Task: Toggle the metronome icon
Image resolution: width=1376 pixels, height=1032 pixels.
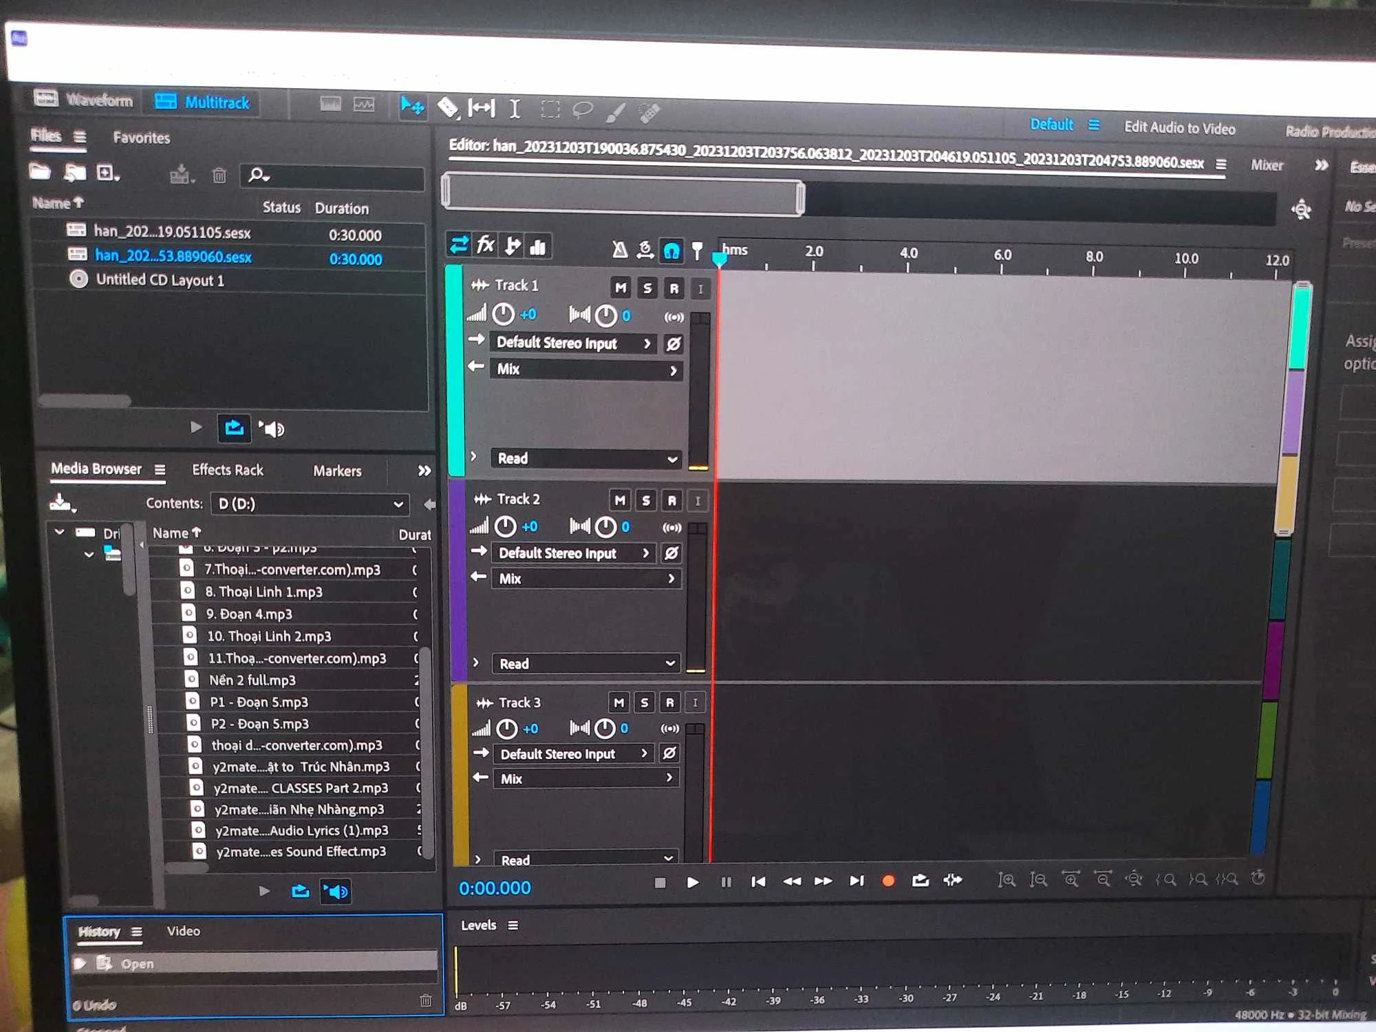Action: pyautogui.click(x=619, y=249)
